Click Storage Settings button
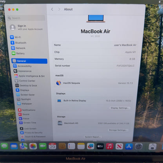Screen dimensions: 163x163 (118, 130)
